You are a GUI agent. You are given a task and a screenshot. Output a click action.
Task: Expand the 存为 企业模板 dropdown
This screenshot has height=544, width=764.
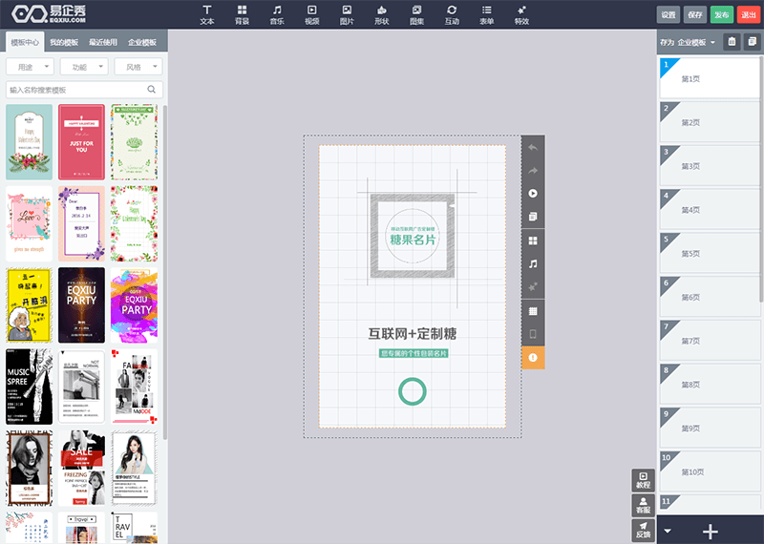[x=688, y=42]
